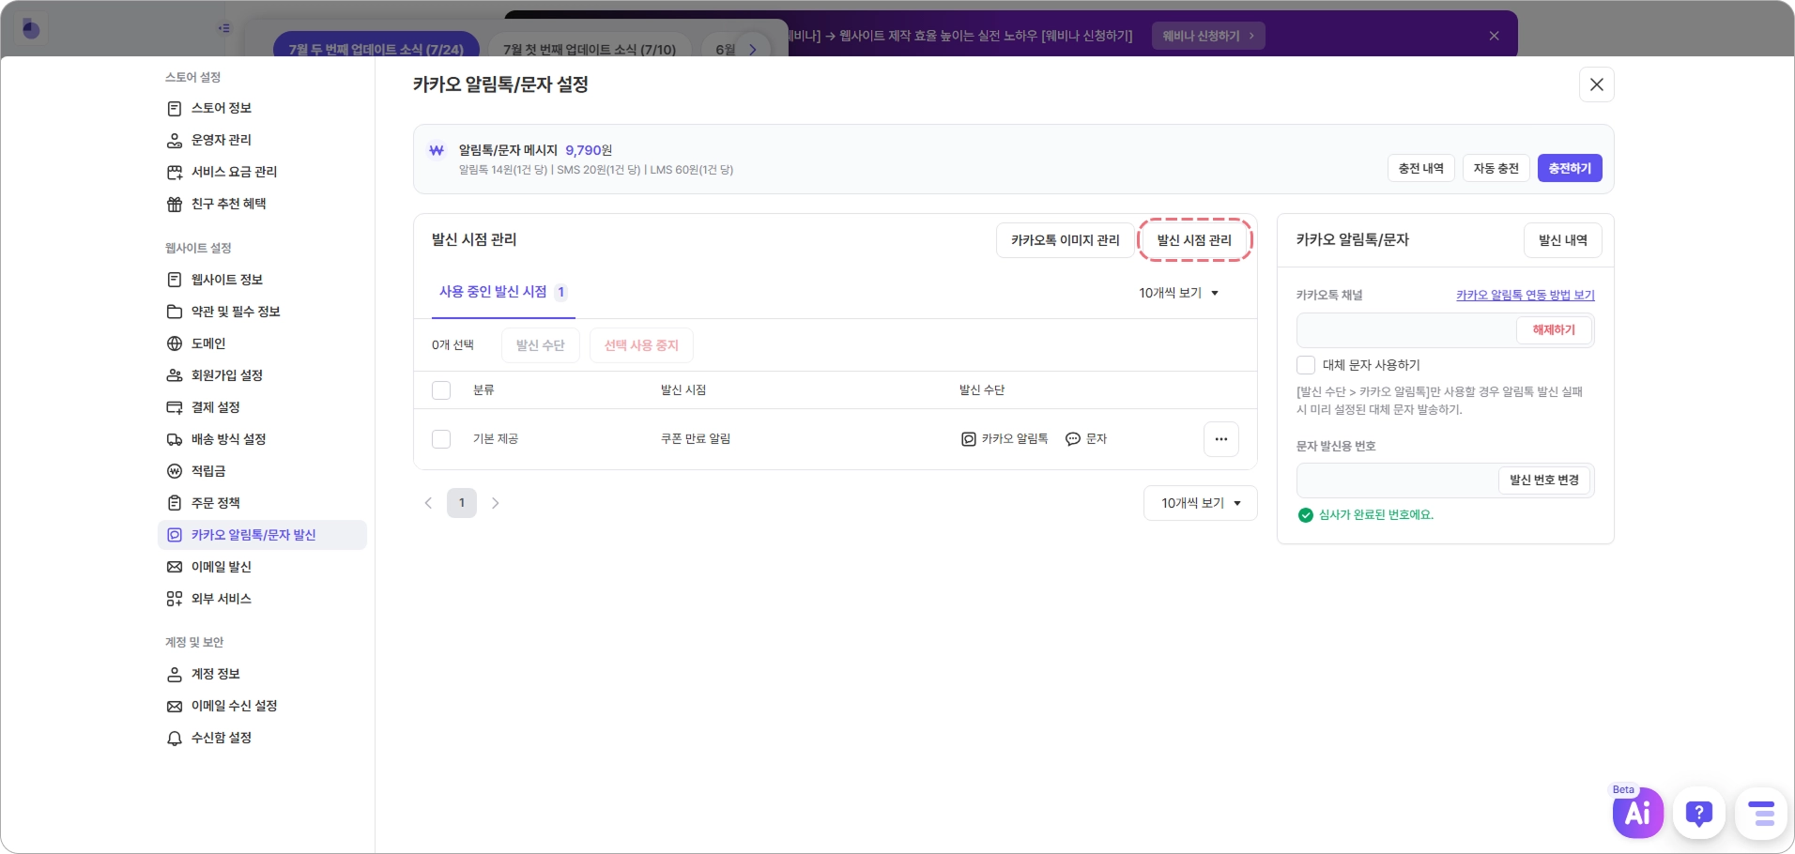The height and width of the screenshot is (854, 1795).
Task: Open 서비스 요금 관리 page
Action: [x=262, y=172]
